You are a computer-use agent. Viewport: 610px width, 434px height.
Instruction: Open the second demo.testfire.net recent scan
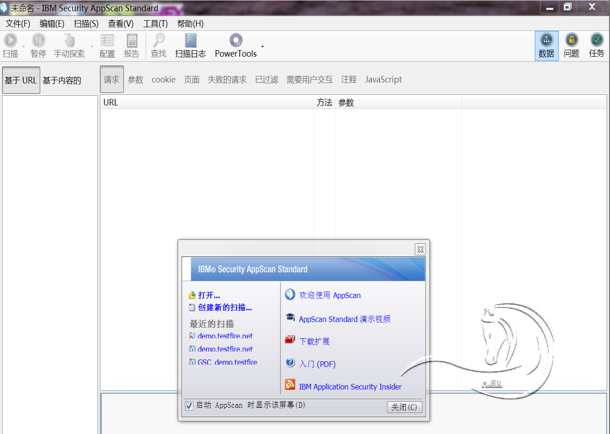225,349
